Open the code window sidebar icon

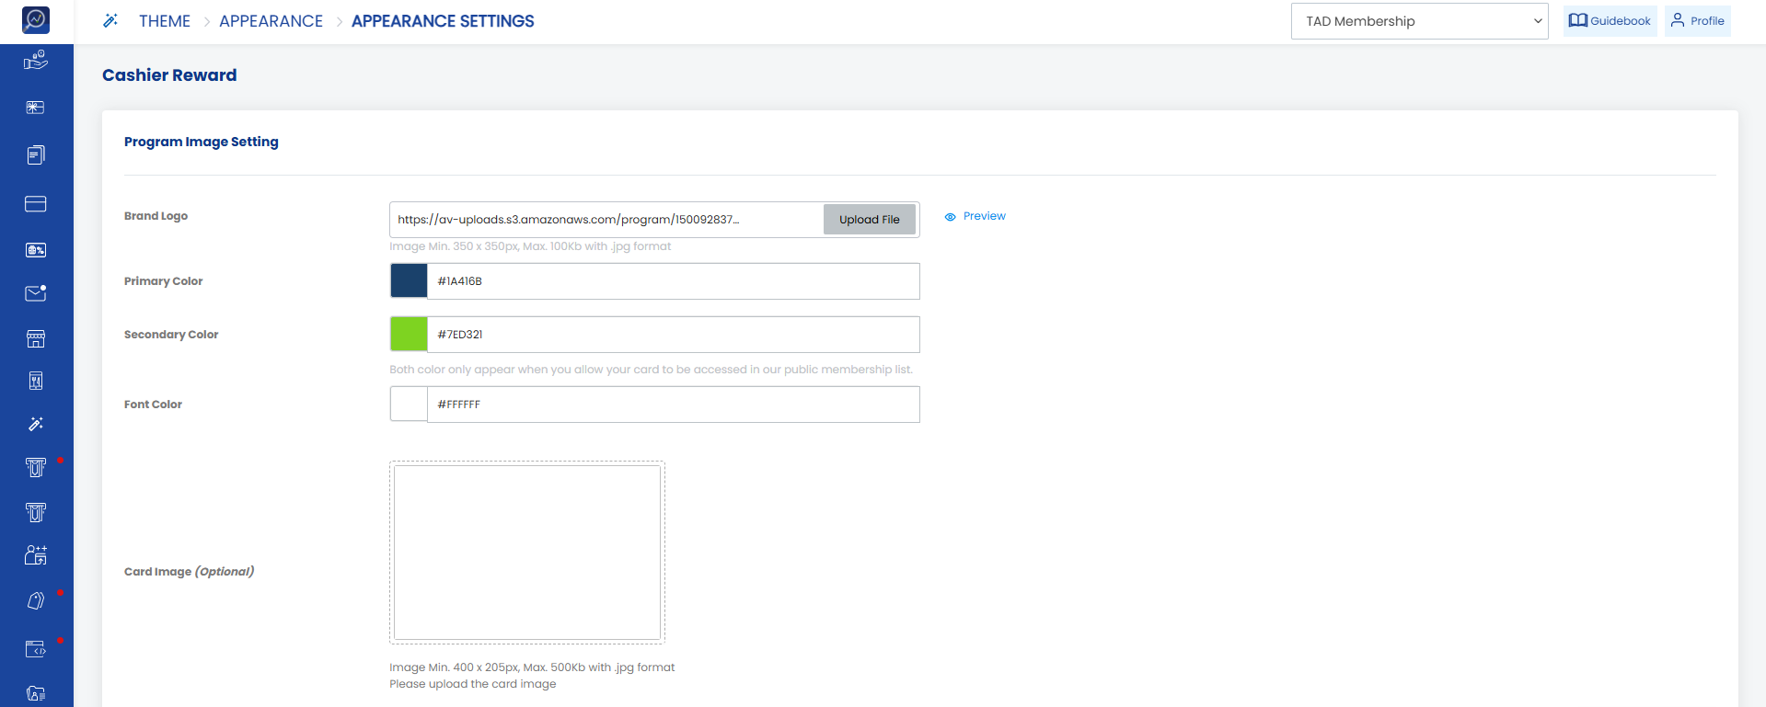36,649
